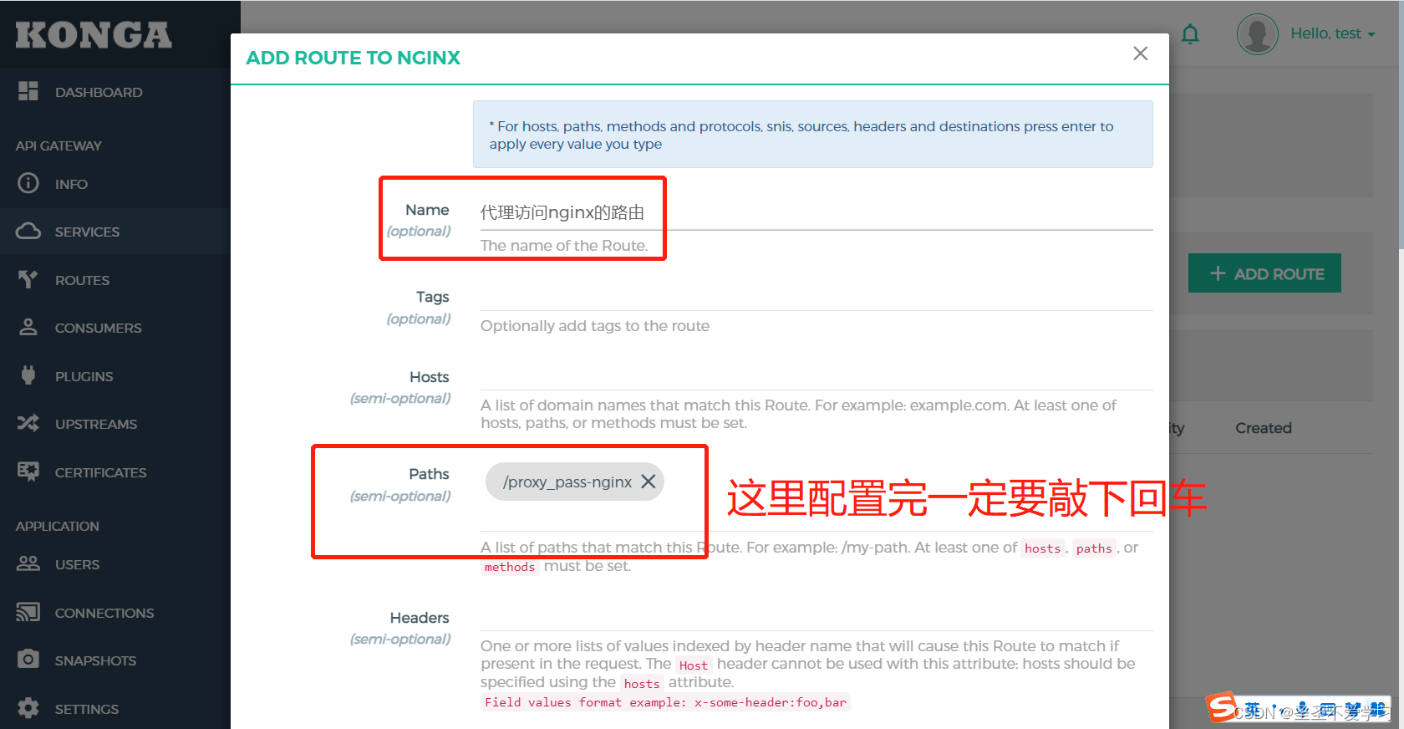
Task: Click the 'Field values format example' code line
Action: [x=665, y=702]
